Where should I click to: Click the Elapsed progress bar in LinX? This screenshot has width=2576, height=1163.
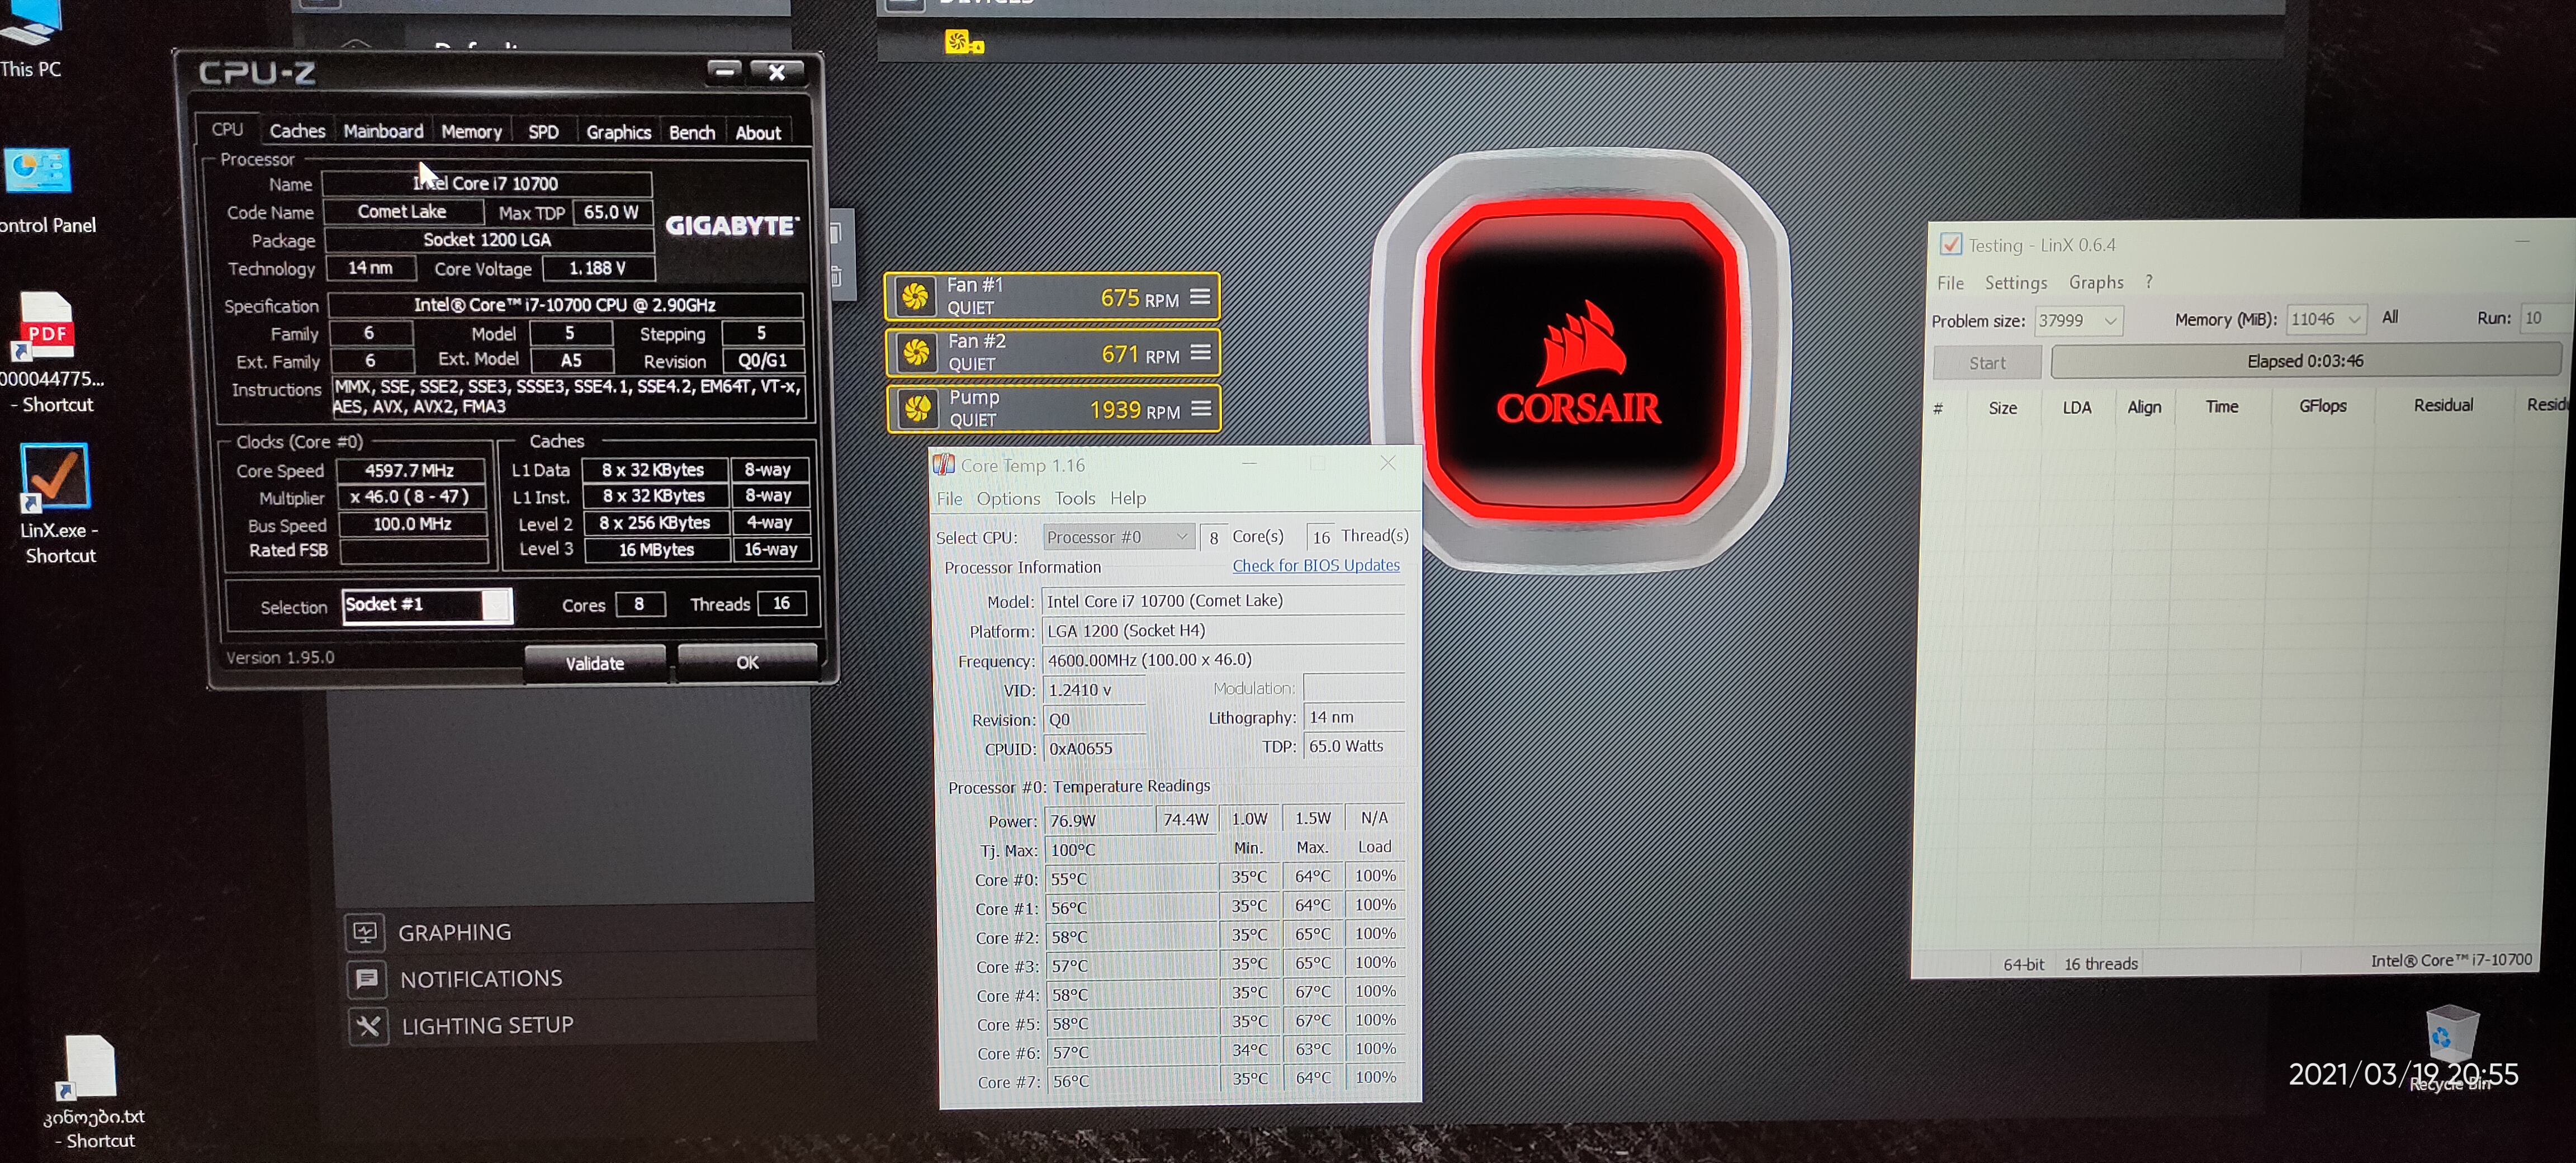(2305, 361)
